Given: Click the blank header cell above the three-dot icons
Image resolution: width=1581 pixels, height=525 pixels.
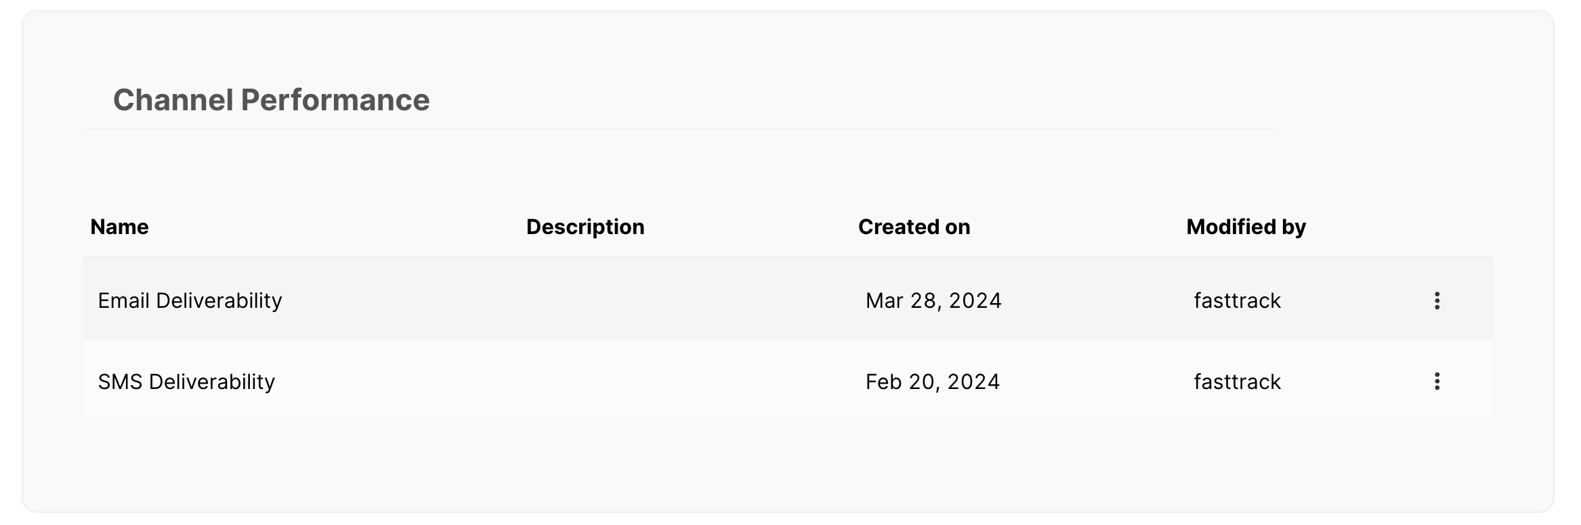Looking at the screenshot, I should pos(1436,227).
